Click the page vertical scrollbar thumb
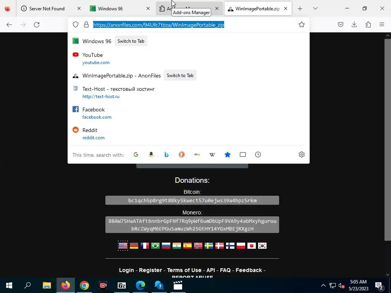The image size is (391, 293). [x=388, y=140]
